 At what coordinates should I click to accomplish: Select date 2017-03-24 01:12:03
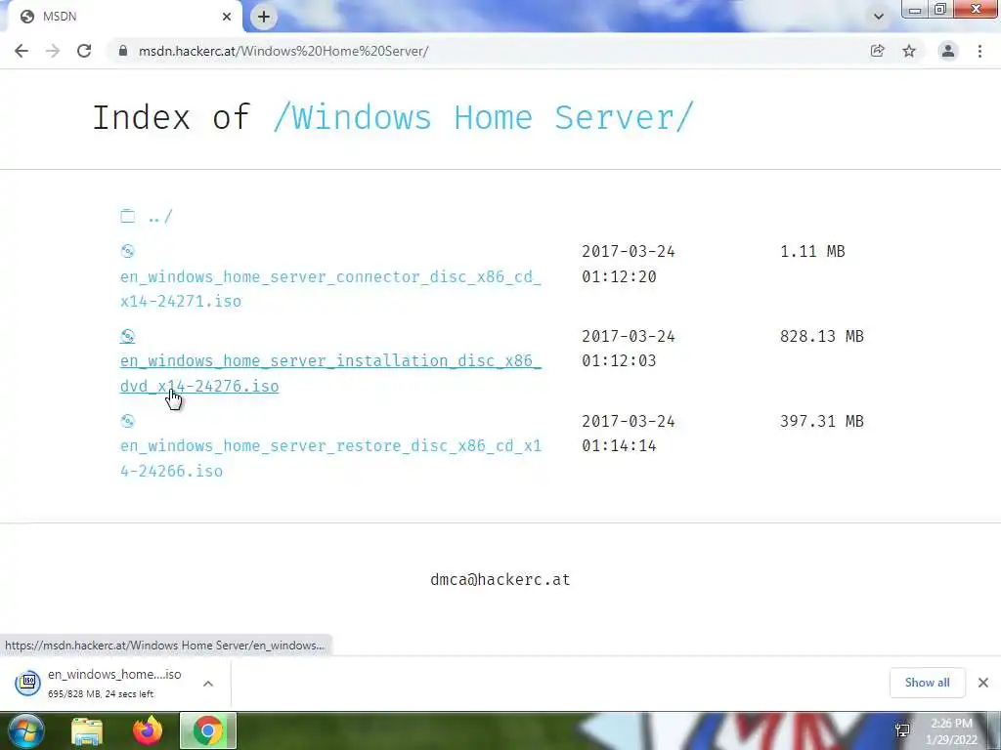click(629, 349)
